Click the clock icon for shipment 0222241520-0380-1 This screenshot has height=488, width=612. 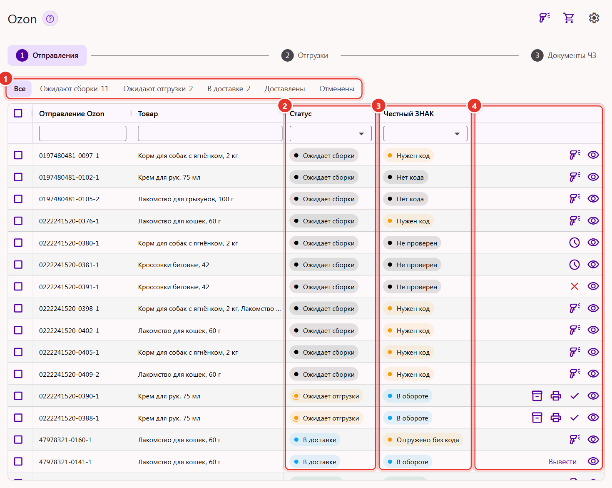coord(575,243)
